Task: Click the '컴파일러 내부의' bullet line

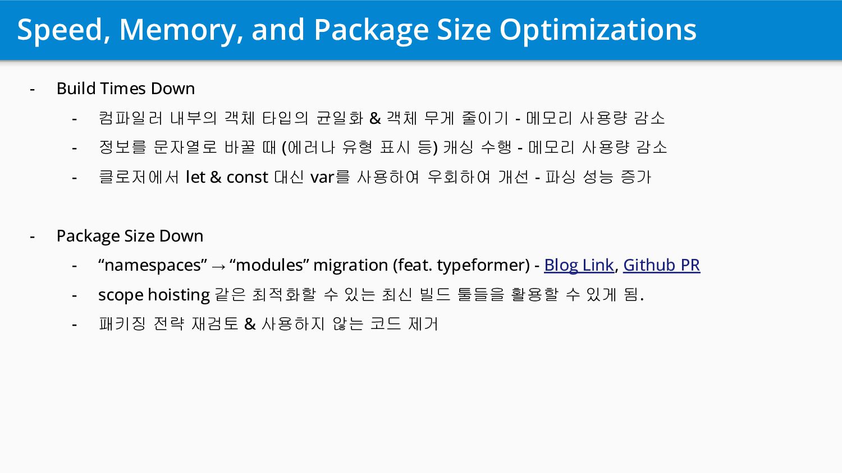Action: (x=382, y=118)
